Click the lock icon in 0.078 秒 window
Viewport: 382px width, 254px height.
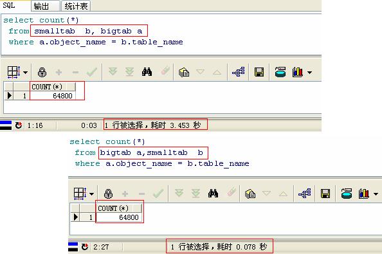(109, 194)
